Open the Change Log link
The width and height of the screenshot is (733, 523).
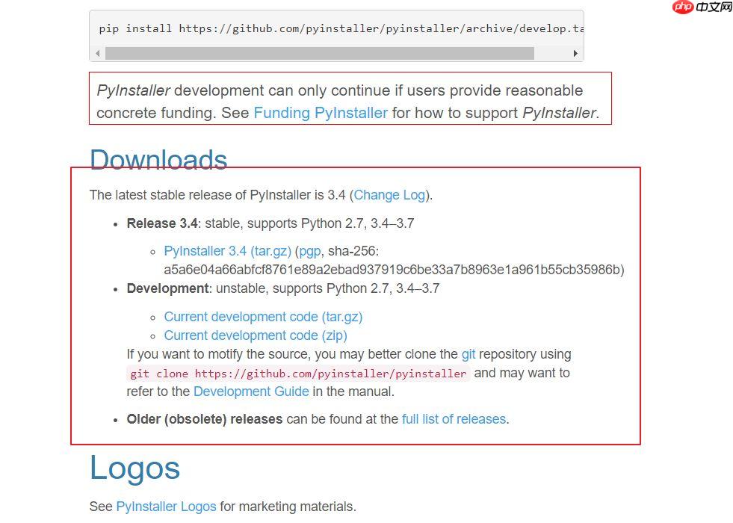(389, 195)
